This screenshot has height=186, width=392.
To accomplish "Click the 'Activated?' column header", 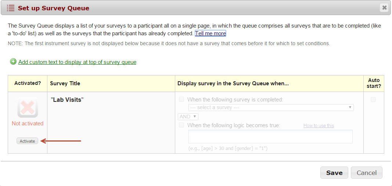I will [28, 83].
